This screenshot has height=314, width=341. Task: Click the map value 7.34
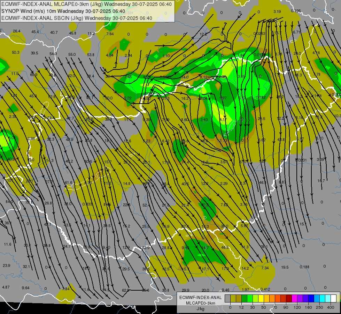[x=265, y=268]
